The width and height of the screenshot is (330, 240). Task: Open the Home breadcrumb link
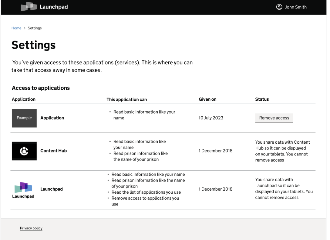[x=16, y=28]
